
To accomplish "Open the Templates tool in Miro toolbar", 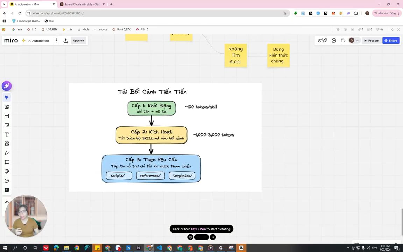I will [7, 116].
